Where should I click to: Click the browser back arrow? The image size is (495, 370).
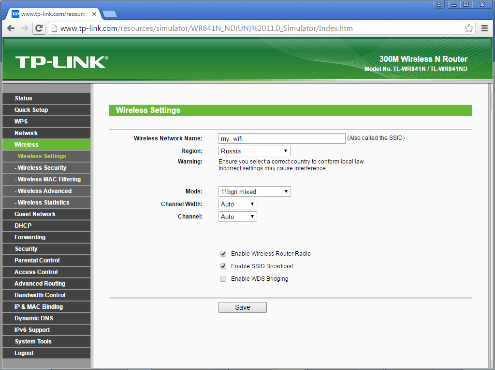click(x=11, y=28)
